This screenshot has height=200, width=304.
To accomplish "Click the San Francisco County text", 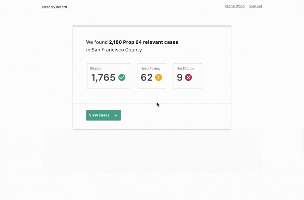I will tap(116, 50).
